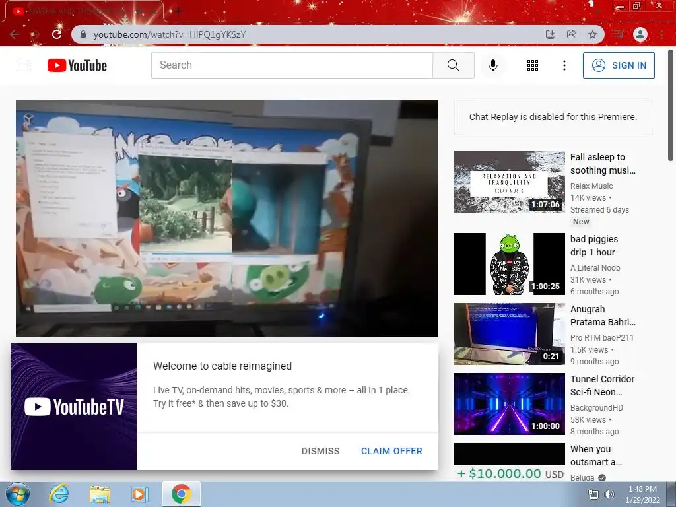Open the Relax Music channel name
The image size is (676, 507).
tap(591, 186)
